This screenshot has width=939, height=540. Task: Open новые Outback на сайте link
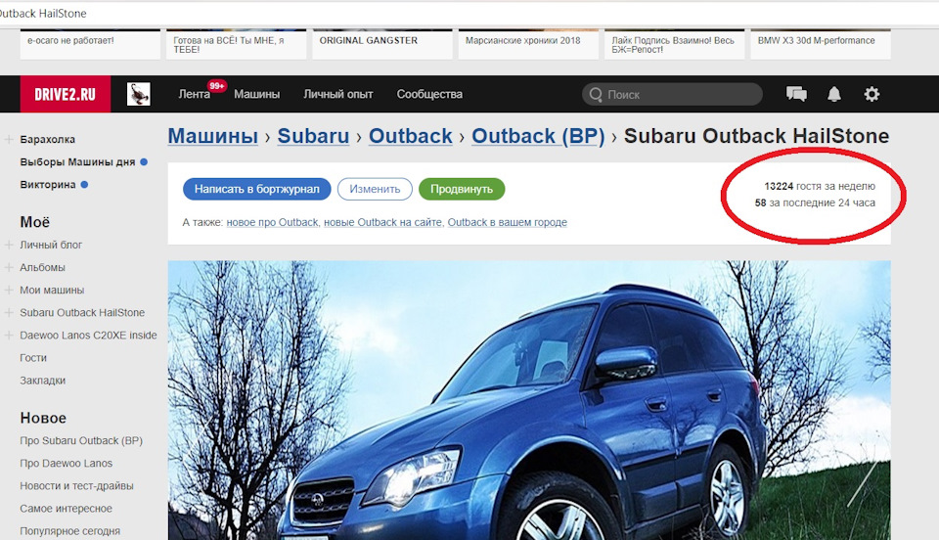[x=383, y=222]
